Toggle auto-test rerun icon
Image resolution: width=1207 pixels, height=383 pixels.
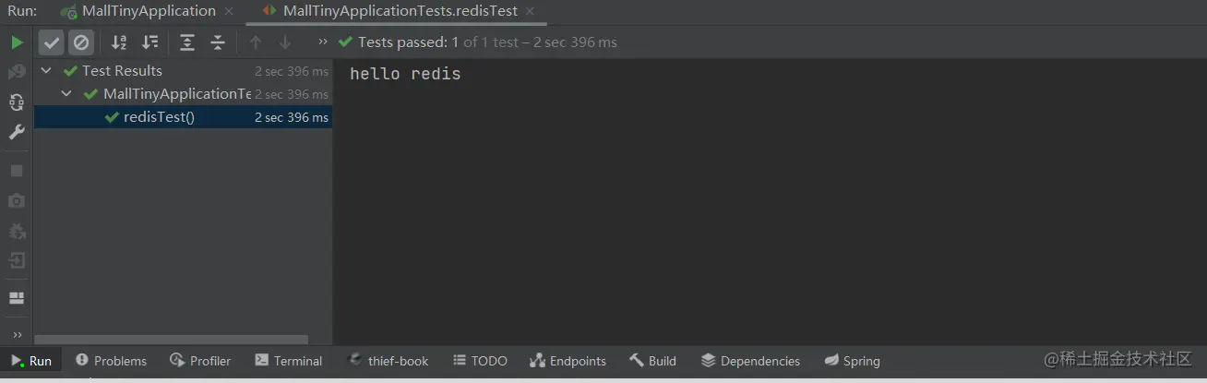pyautogui.click(x=17, y=102)
